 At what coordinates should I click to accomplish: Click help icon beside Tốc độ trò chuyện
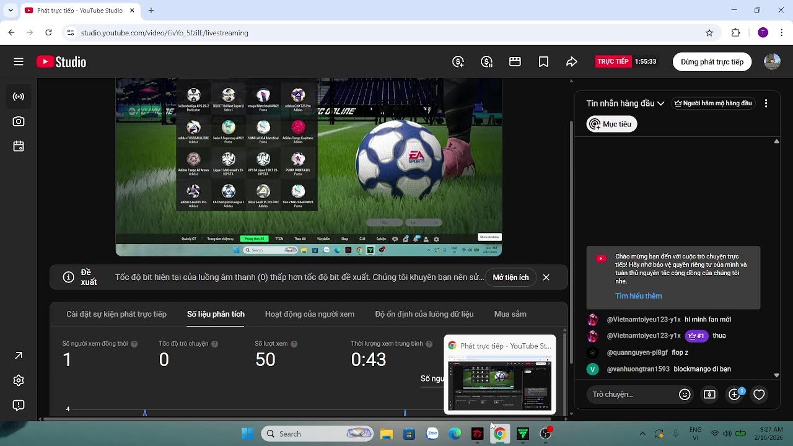pos(215,344)
